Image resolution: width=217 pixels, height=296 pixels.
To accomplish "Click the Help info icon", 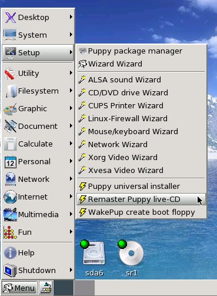I will click(x=10, y=253).
